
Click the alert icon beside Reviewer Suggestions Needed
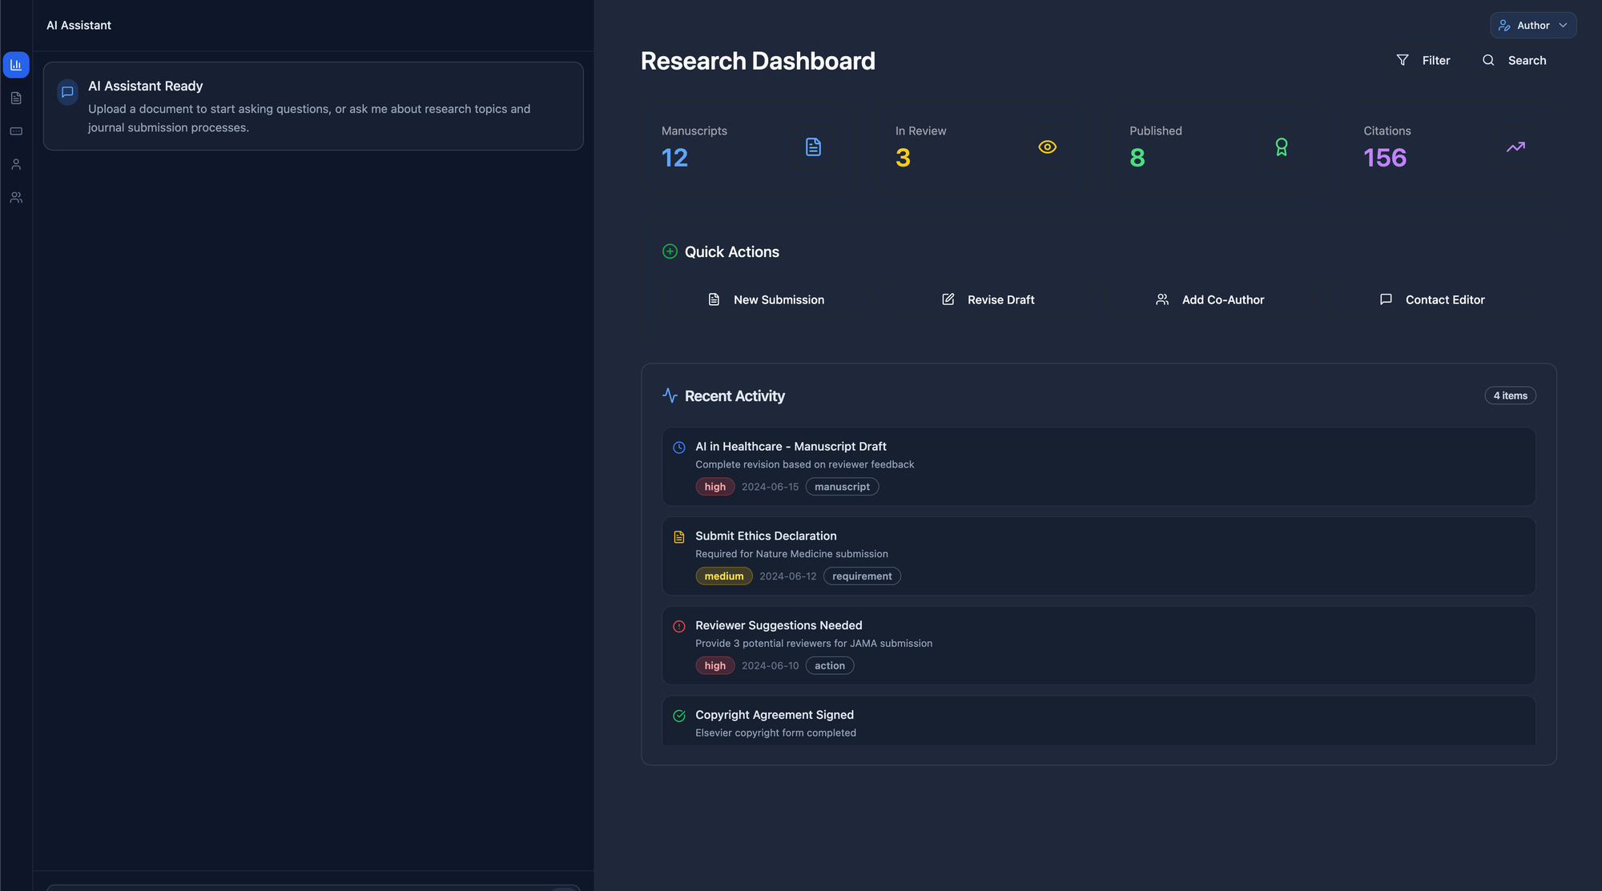[679, 627]
